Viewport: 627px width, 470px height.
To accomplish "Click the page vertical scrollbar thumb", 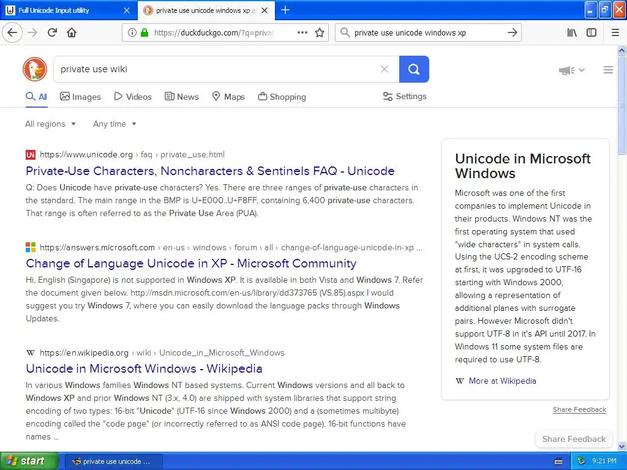I will (x=621, y=105).
